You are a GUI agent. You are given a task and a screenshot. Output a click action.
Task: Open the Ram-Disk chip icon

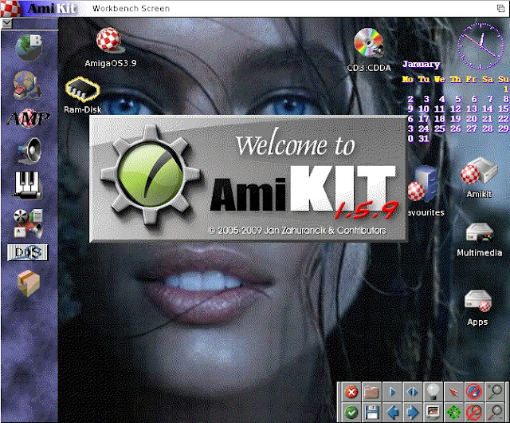[82, 89]
